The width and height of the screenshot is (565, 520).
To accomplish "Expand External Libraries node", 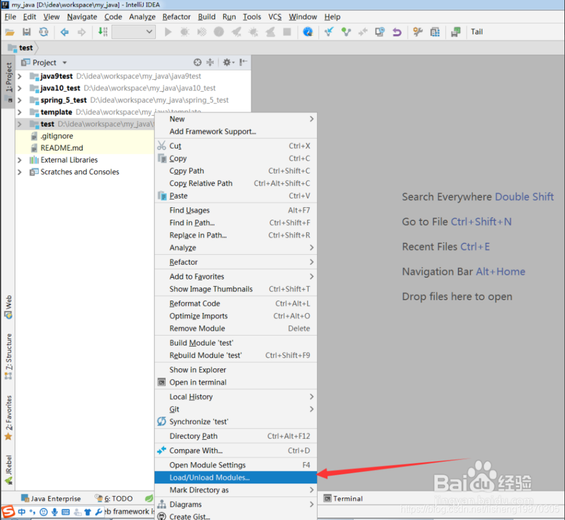I will (20, 160).
